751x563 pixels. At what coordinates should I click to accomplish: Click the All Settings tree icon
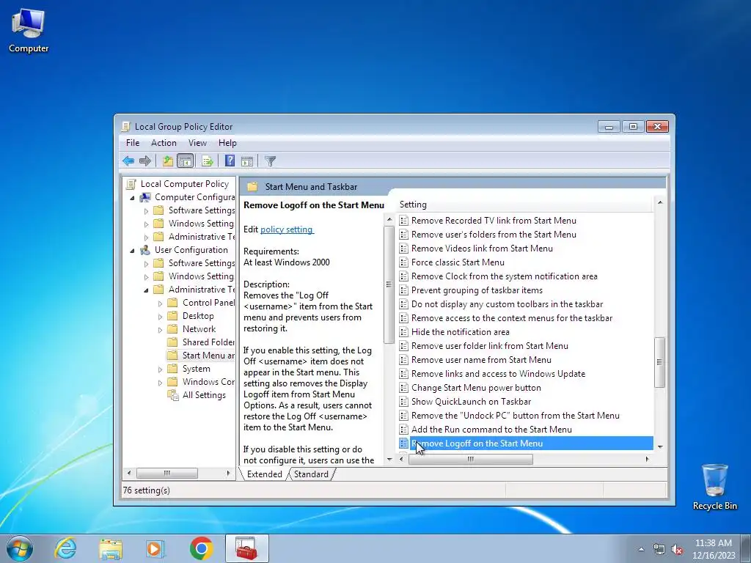(172, 395)
